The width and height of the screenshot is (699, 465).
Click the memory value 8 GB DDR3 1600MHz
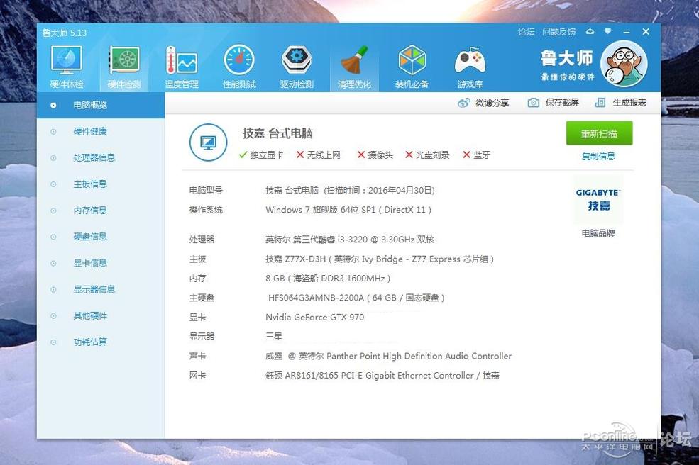click(x=328, y=279)
